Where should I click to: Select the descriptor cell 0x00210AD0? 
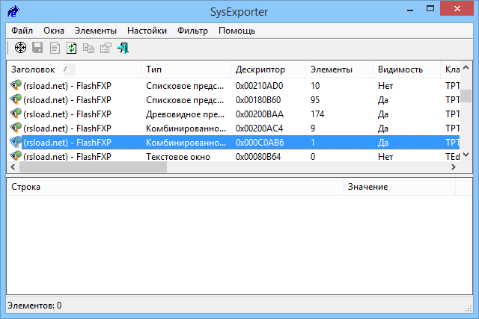tap(259, 86)
